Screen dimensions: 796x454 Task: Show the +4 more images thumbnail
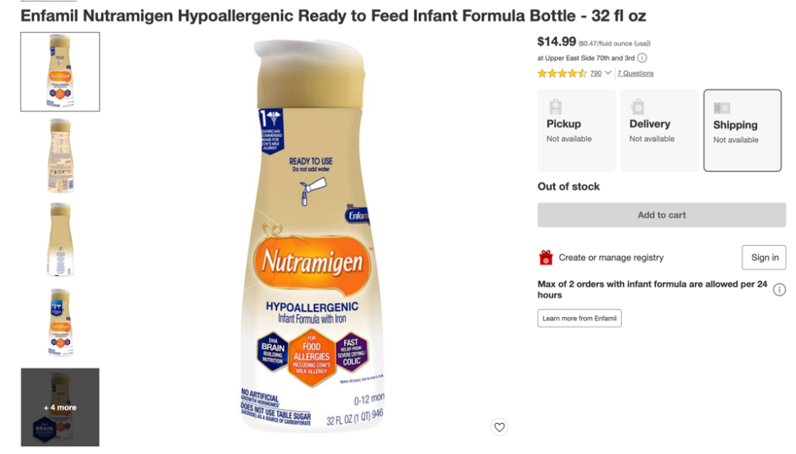tap(60, 407)
